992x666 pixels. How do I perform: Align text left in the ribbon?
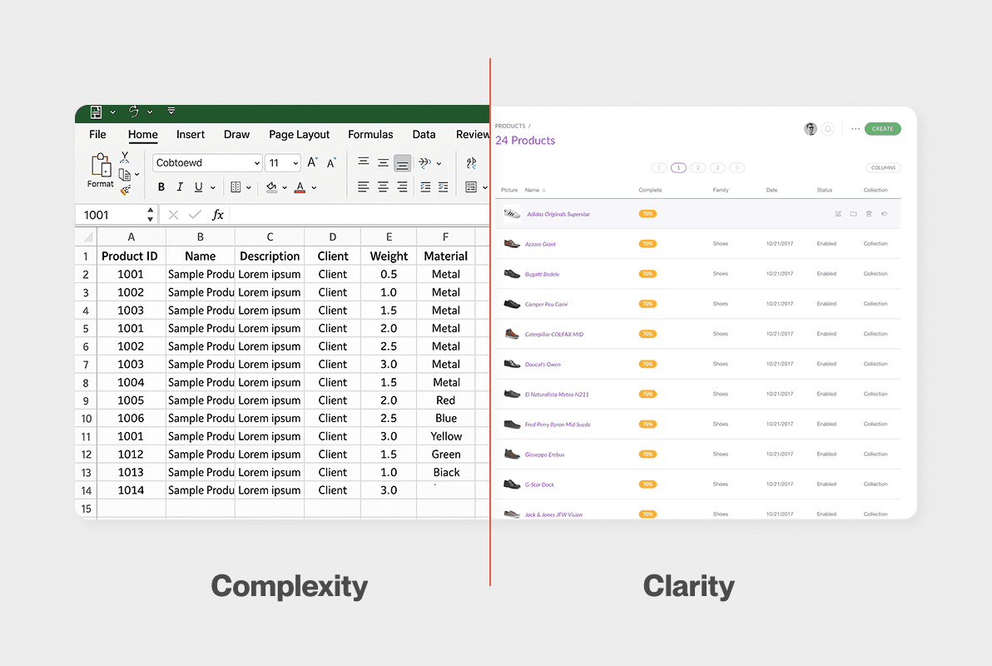[x=364, y=187]
